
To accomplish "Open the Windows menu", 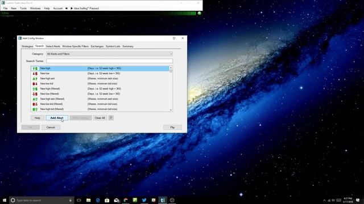I will pyautogui.click(x=35, y=8).
